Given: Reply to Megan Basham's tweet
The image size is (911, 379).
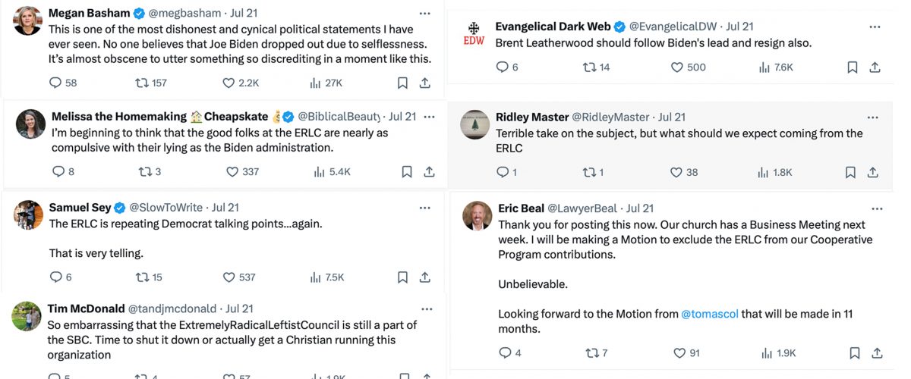Looking at the screenshot, I should [x=55, y=83].
